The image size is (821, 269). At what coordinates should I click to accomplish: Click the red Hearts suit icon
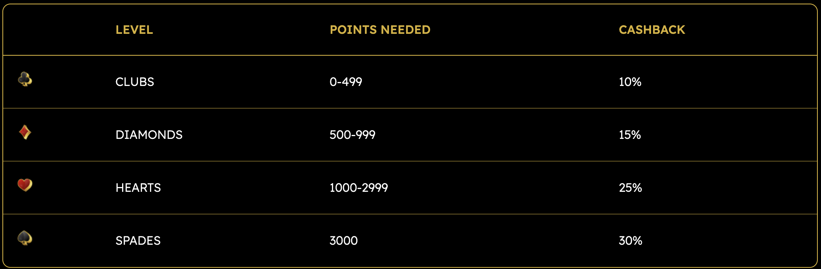(25, 185)
